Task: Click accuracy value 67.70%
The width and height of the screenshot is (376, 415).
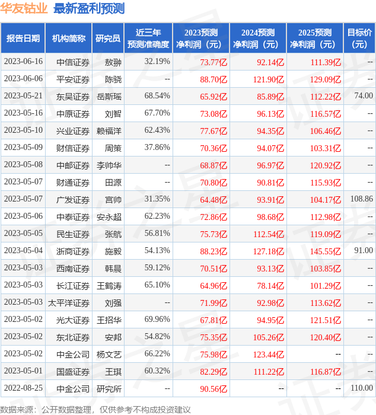Action: coord(157,113)
